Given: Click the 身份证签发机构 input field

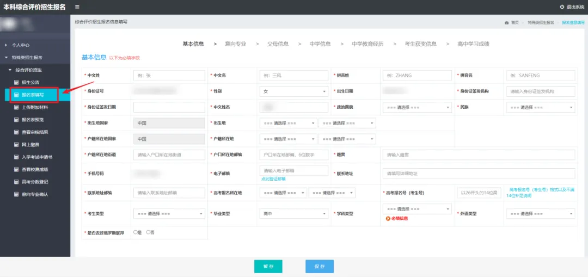Looking at the screenshot, I should 541,91.
